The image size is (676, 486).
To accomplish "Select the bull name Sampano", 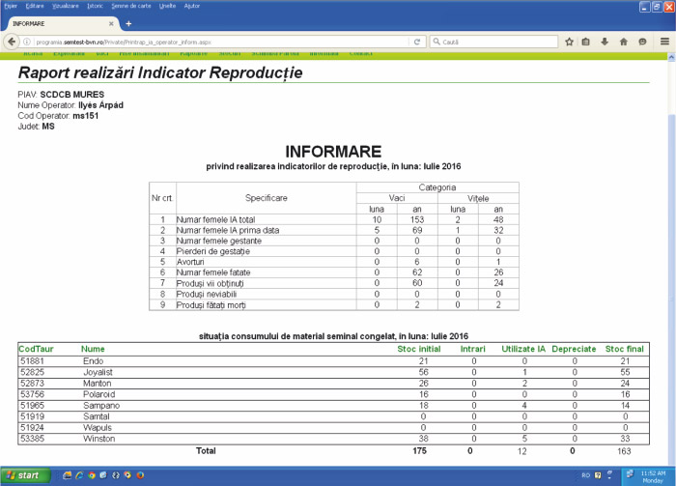I will coord(101,406).
